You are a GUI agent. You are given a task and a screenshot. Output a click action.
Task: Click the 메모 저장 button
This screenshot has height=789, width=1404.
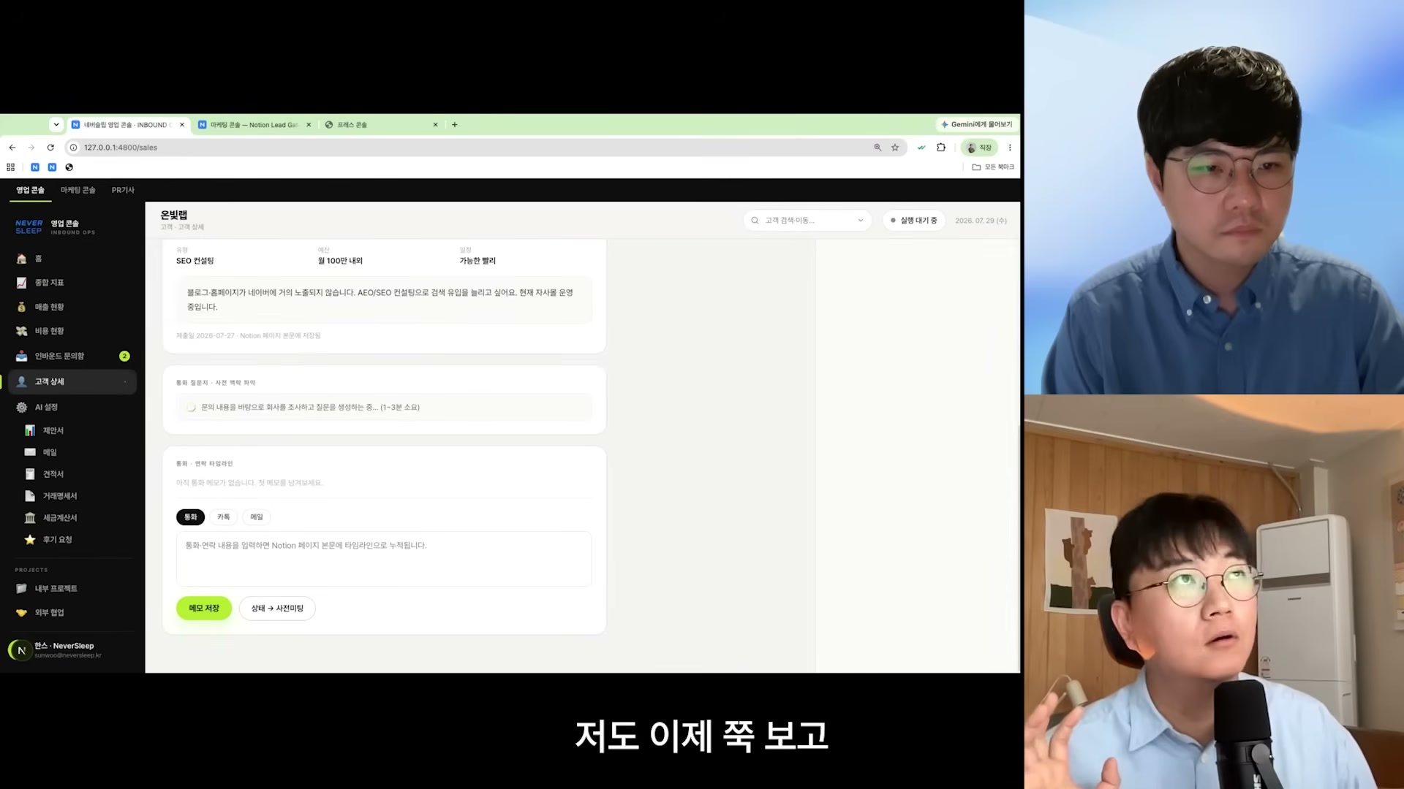[204, 609]
